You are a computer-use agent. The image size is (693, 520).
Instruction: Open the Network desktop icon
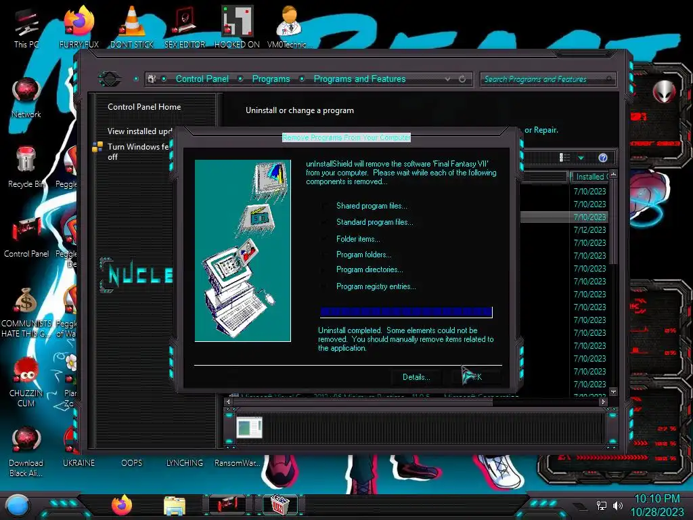pos(26,97)
